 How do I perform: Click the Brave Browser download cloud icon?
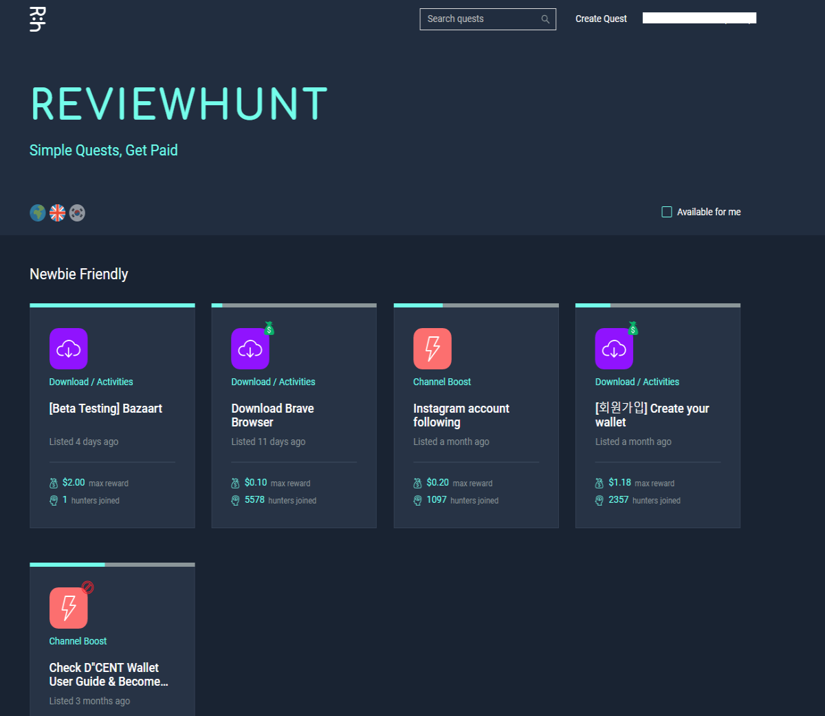(250, 349)
